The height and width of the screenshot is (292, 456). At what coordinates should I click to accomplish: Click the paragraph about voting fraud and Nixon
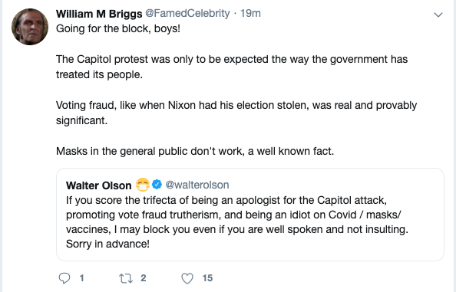click(x=236, y=113)
